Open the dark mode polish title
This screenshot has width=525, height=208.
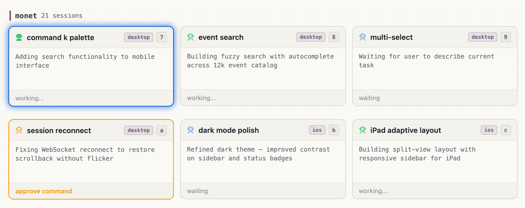coord(229,130)
